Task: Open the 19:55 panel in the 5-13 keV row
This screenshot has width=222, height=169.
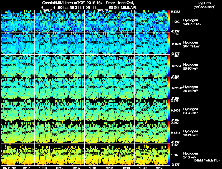Action: (159, 154)
